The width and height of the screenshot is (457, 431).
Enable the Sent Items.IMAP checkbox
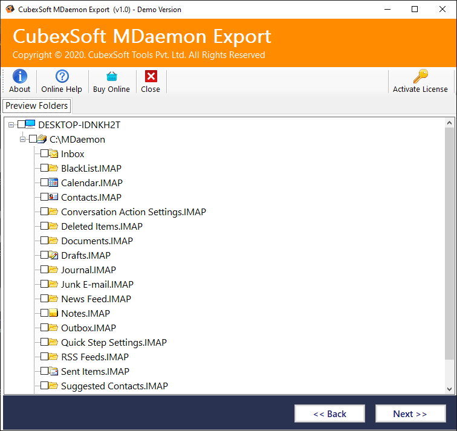[x=44, y=371]
